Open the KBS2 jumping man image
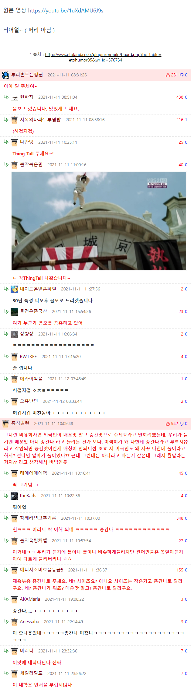This screenshot has width=191, height=689. 99,221
